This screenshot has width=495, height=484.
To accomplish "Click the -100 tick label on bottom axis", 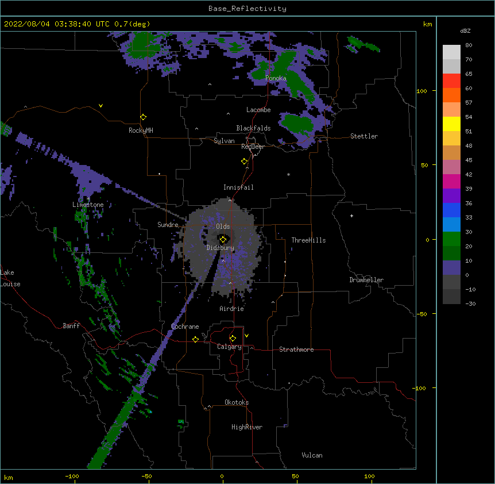I will (72, 476).
